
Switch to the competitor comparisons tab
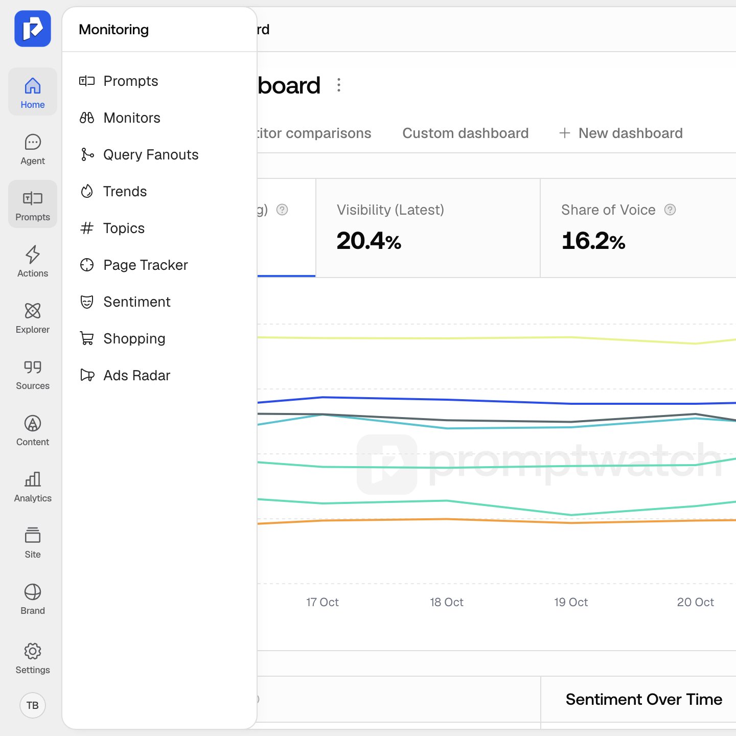coord(314,133)
